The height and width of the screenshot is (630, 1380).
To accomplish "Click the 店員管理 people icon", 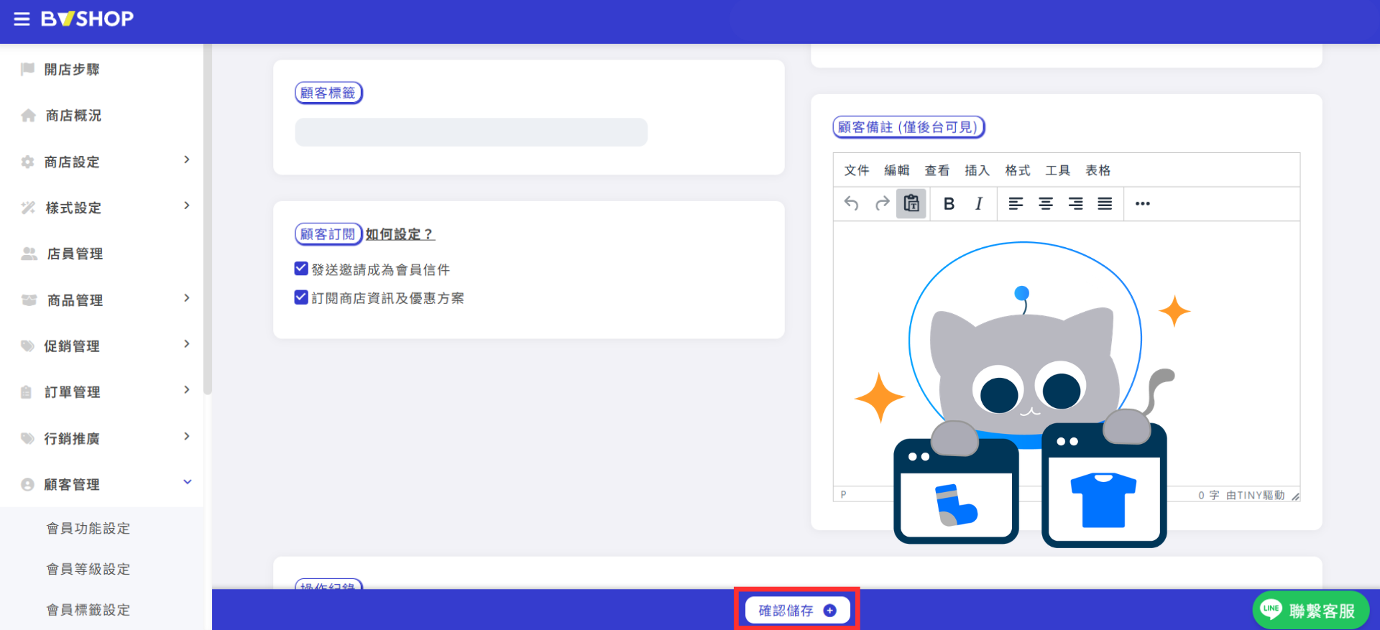I will pos(29,254).
